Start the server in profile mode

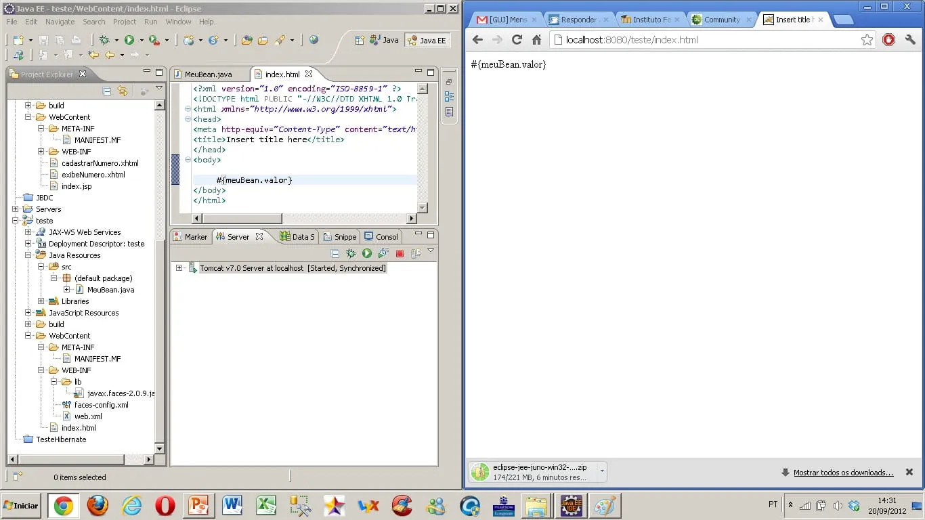(383, 253)
